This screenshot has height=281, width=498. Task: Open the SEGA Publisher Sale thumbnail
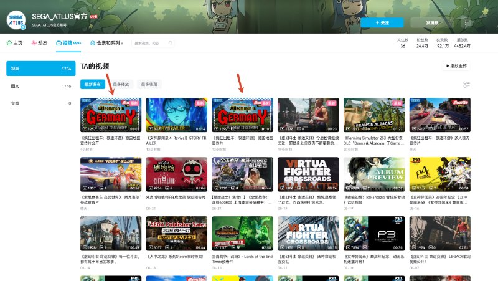coord(177,233)
